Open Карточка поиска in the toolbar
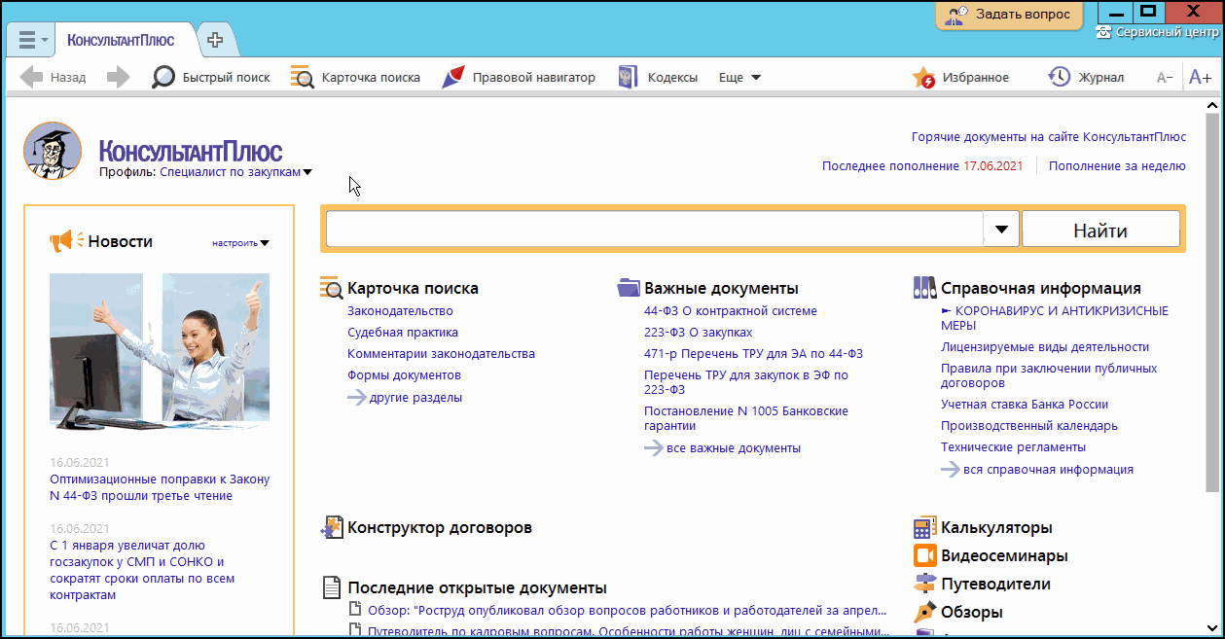The image size is (1225, 639). tap(356, 78)
